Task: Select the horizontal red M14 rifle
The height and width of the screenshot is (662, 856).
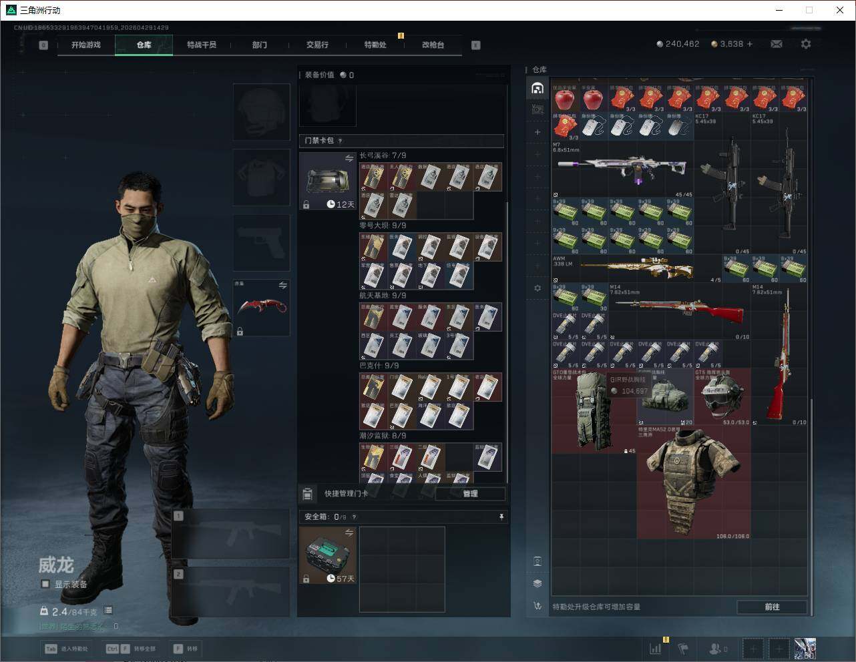Action: [x=679, y=311]
